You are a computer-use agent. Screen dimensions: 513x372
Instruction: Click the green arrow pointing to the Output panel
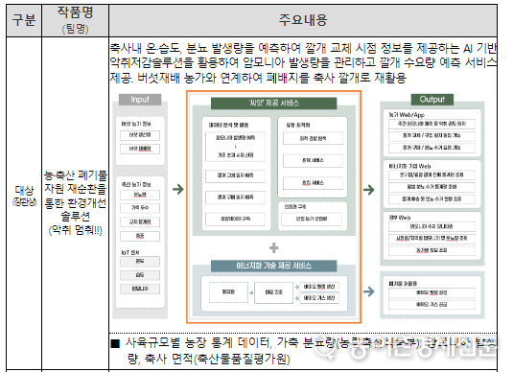[369, 190]
